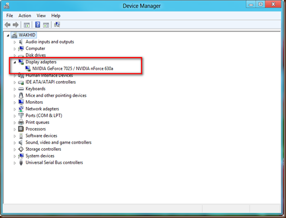Expand Universal Serial Bus controllers arrow
The width and height of the screenshot is (286, 218).
coord(15,163)
